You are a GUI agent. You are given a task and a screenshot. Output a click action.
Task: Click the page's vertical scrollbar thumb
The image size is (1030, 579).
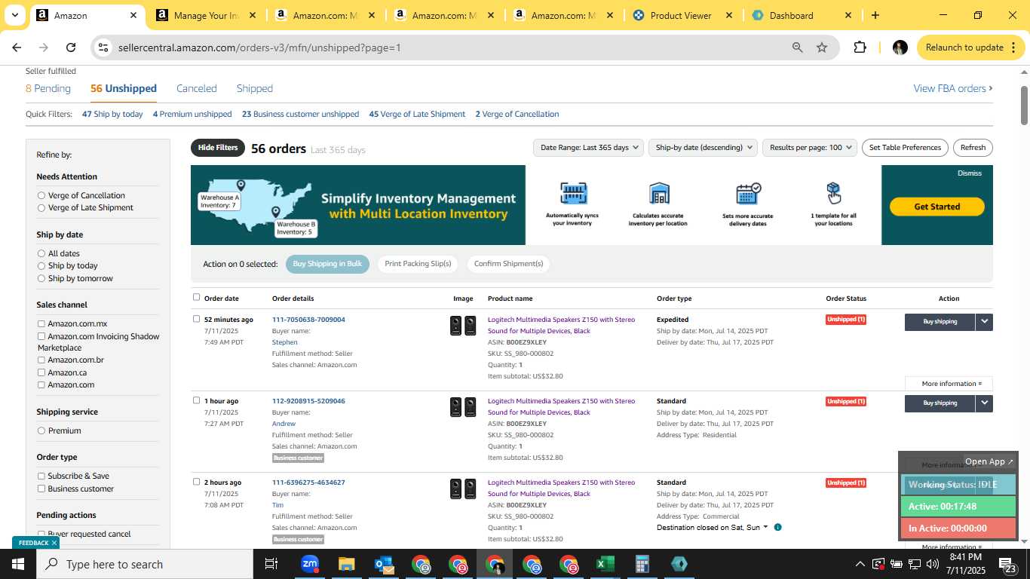pos(1024,104)
